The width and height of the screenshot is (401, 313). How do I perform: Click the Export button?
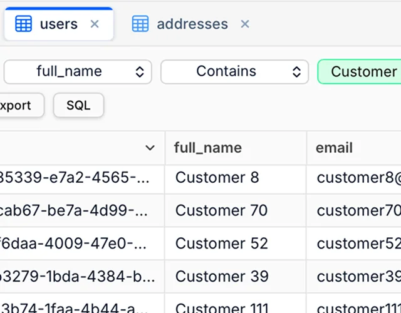pyautogui.click(x=22, y=105)
